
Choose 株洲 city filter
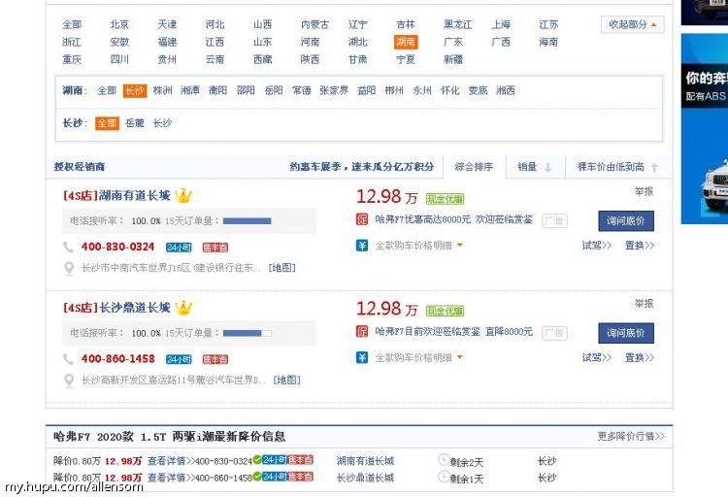point(162,90)
